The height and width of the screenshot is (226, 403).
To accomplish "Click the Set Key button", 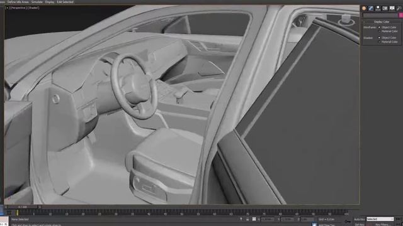I will [360, 225].
